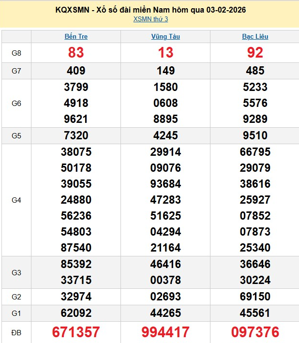The image size is (299, 343).
Task: Click the red G8 number 92
Action: tap(255, 53)
